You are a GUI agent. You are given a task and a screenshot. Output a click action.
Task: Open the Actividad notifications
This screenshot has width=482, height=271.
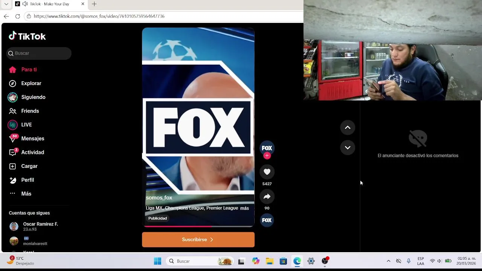click(x=32, y=152)
